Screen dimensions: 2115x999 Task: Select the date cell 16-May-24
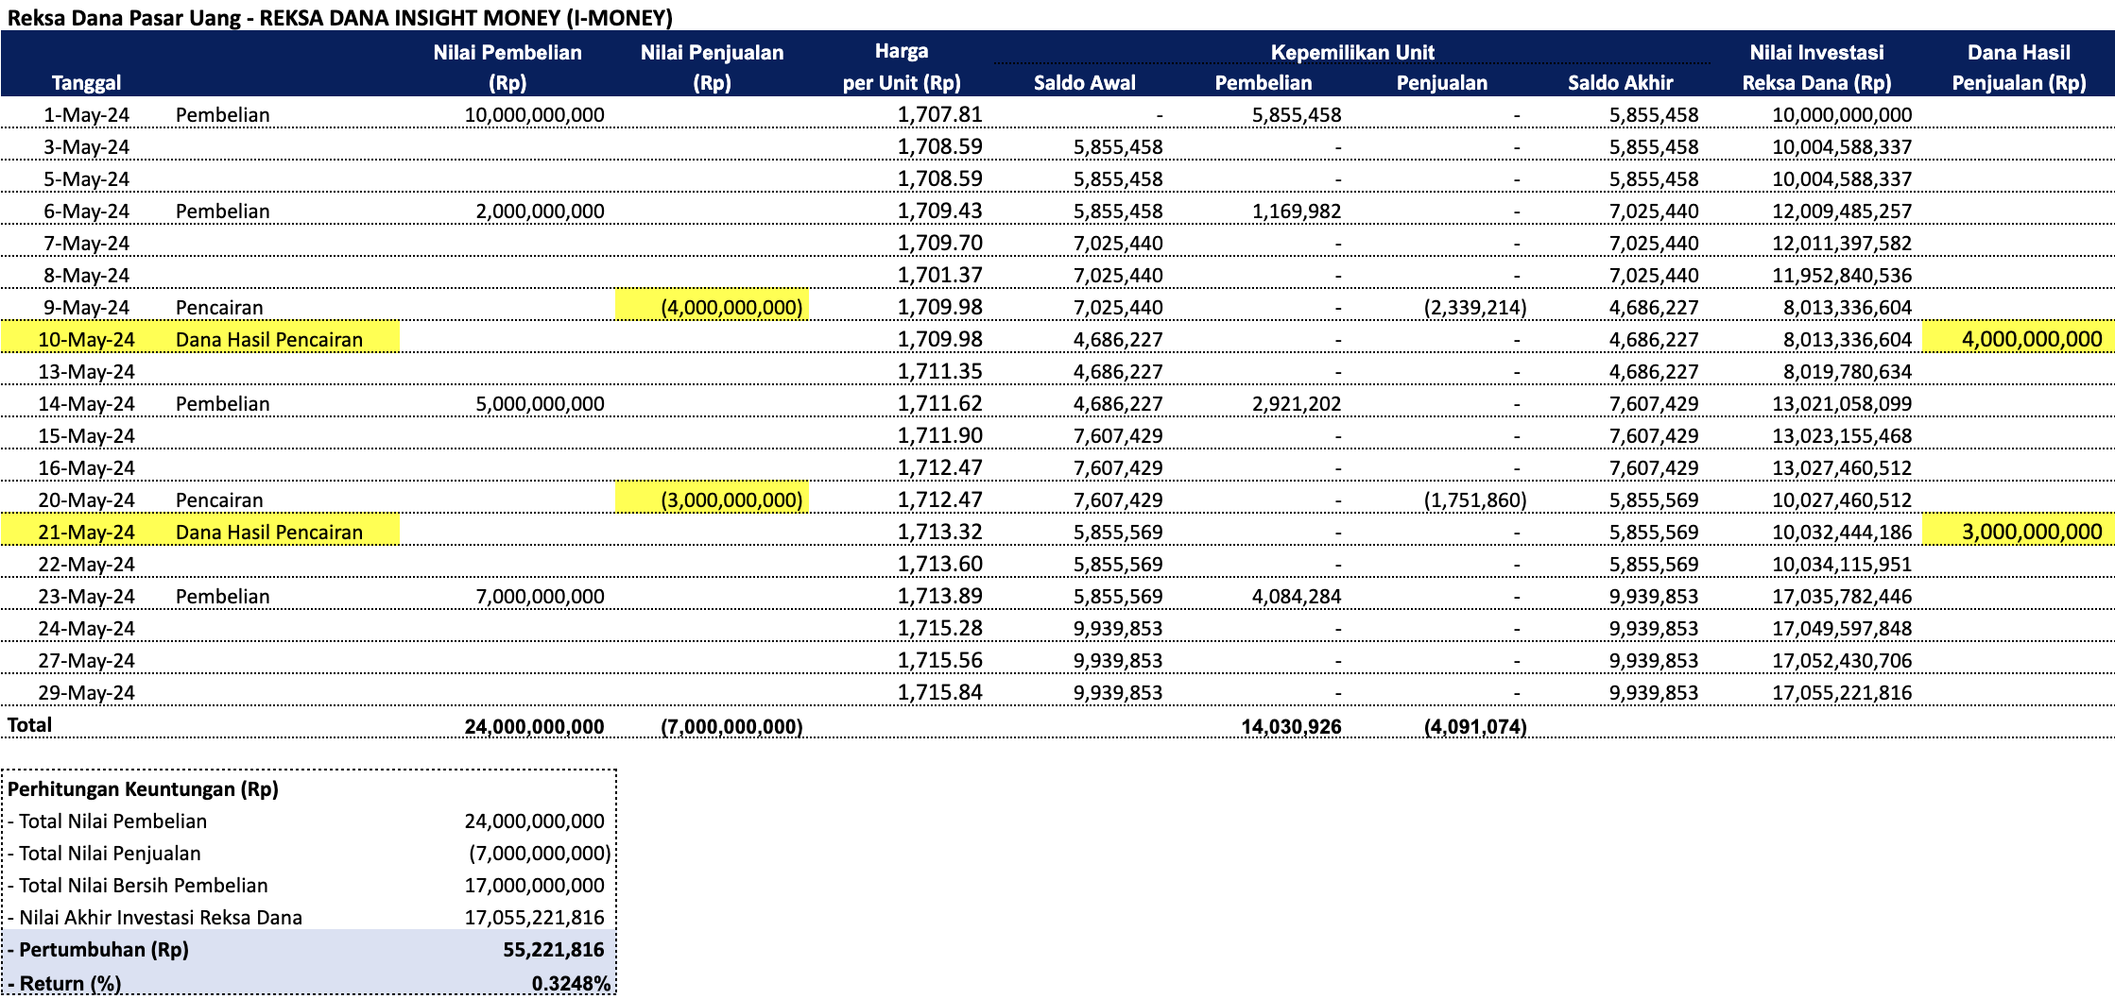tap(86, 468)
